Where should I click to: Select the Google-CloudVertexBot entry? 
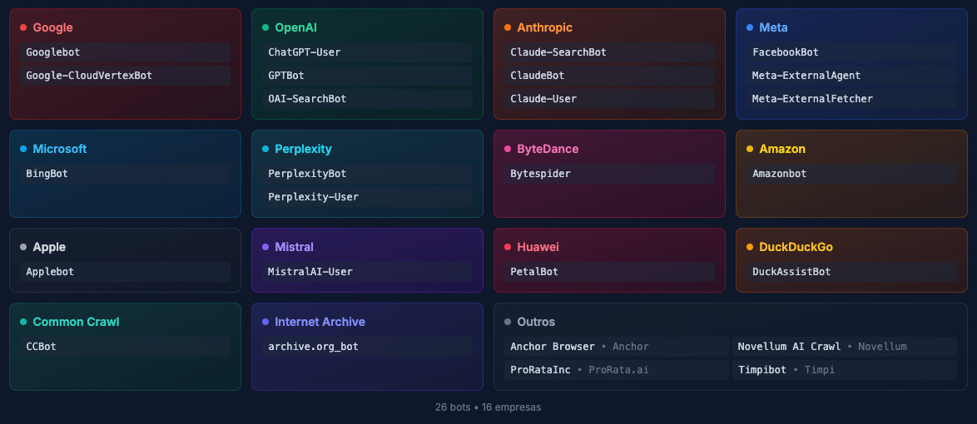125,76
